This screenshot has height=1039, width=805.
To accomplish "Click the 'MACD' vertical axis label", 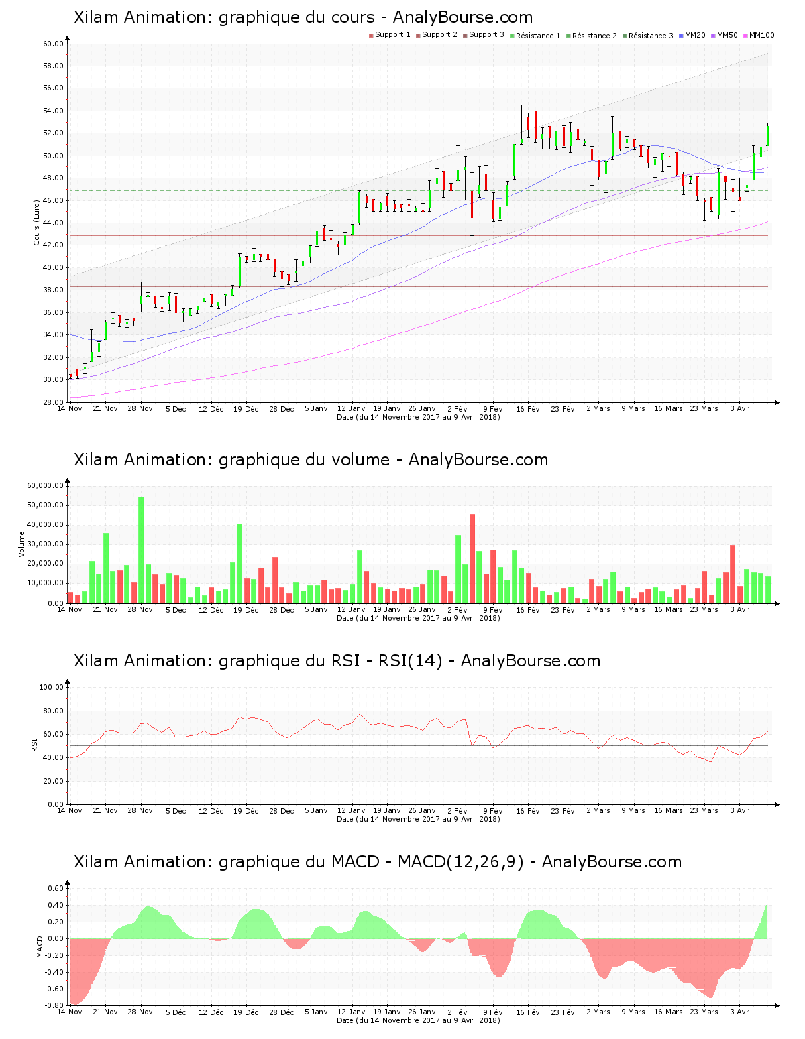I will [40, 946].
